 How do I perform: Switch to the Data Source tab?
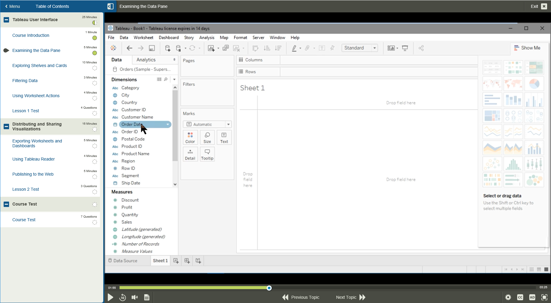(125, 260)
